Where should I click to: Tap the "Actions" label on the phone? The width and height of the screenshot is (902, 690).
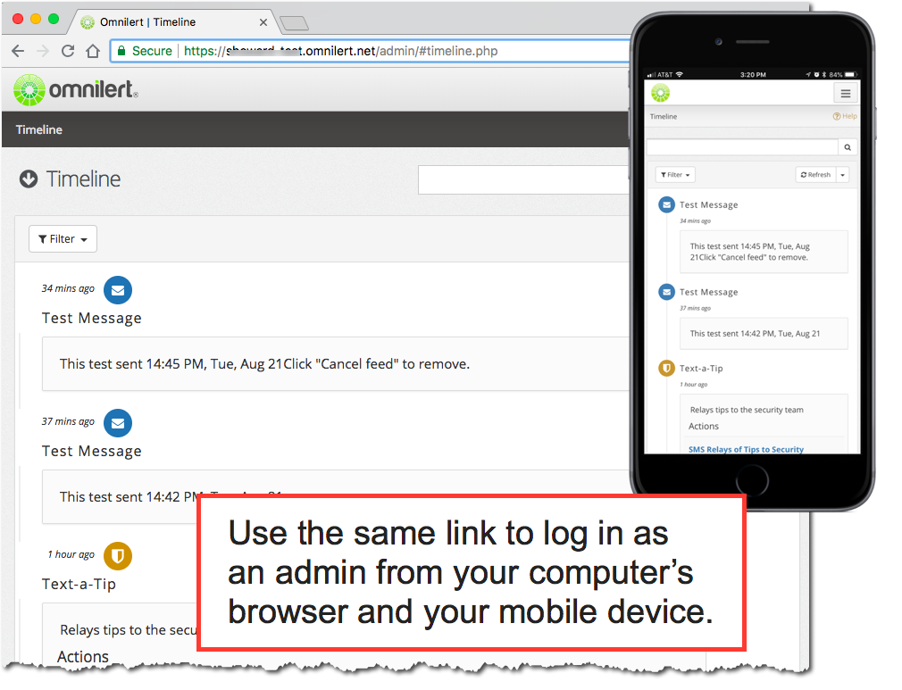(x=704, y=426)
